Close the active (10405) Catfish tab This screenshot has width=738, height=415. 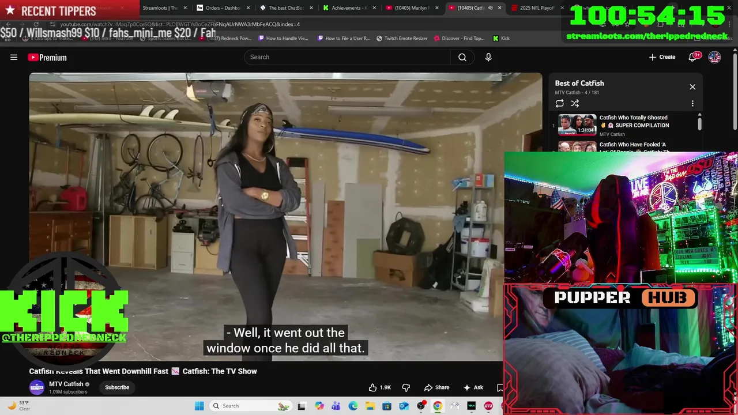pos(499,8)
